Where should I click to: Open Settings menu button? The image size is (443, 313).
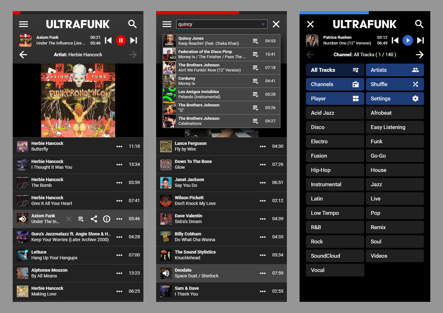pyautogui.click(x=395, y=99)
